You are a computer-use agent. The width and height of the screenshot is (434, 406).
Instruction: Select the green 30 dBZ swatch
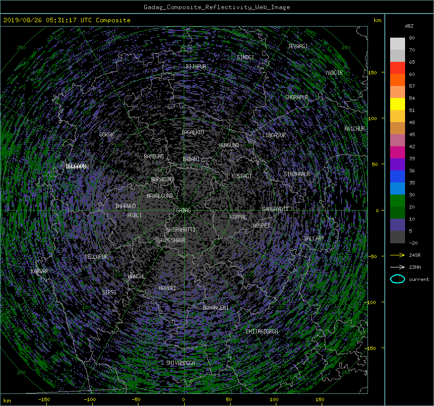coord(397,200)
